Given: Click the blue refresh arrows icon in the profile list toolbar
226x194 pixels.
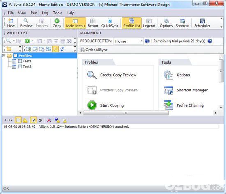Looking at the screenshot, I should point(62,49).
